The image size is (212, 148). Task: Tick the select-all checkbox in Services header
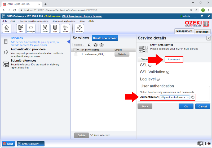(x=75, y=50)
